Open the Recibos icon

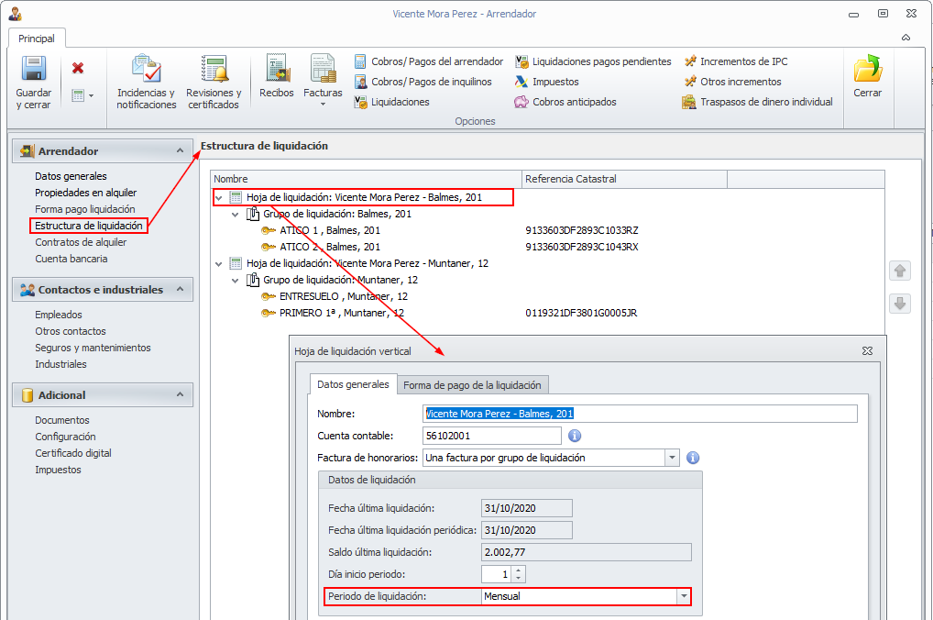277,70
